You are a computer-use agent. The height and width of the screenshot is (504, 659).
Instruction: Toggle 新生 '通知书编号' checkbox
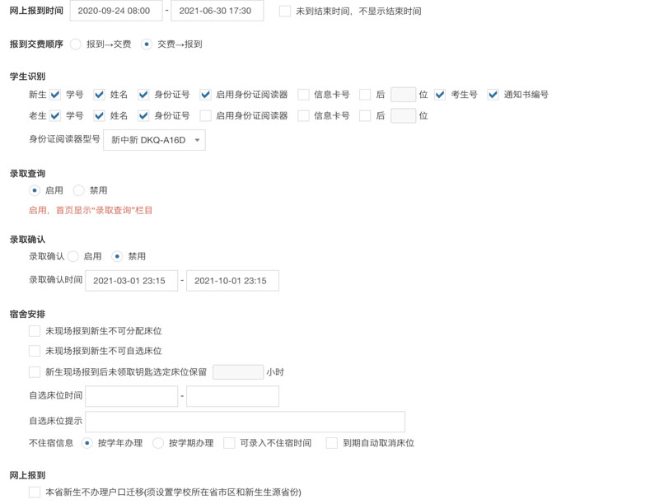tap(493, 95)
